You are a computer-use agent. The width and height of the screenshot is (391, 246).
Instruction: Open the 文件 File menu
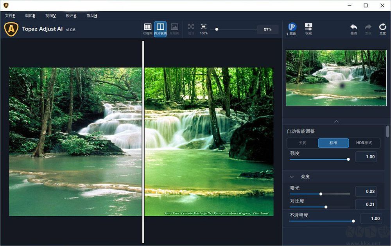10,16
